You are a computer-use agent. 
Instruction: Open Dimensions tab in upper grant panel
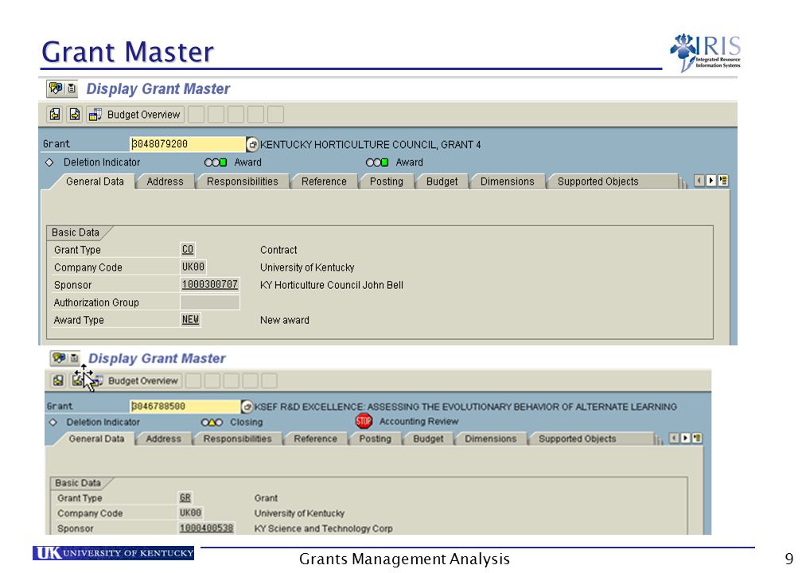pos(508,181)
